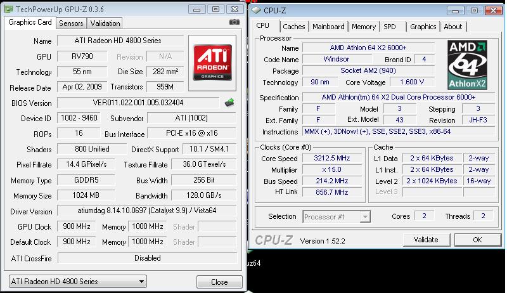Click the Transistors 959M value
This screenshot has height=293, width=507.
[x=165, y=87]
